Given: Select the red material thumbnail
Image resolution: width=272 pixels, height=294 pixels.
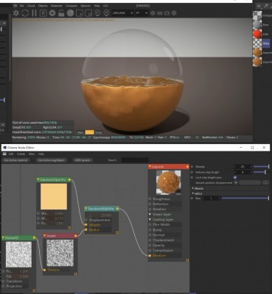Looking at the screenshot, I should (257, 34).
